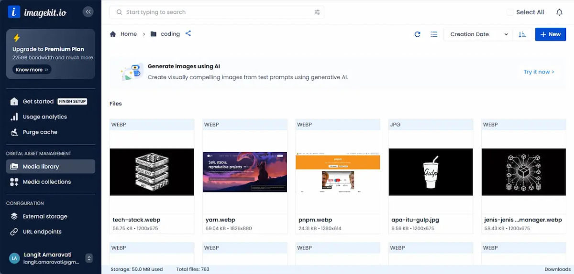Switch to list view

pyautogui.click(x=434, y=34)
